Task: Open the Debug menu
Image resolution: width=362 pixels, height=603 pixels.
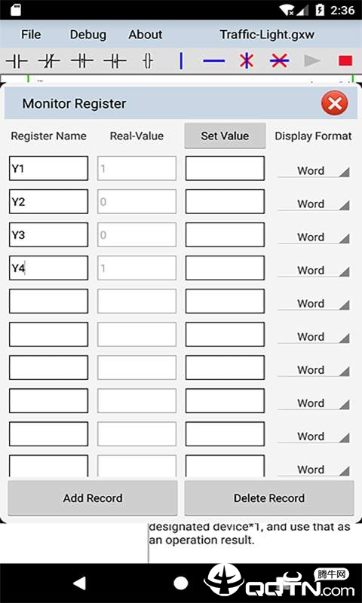Action: [88, 35]
